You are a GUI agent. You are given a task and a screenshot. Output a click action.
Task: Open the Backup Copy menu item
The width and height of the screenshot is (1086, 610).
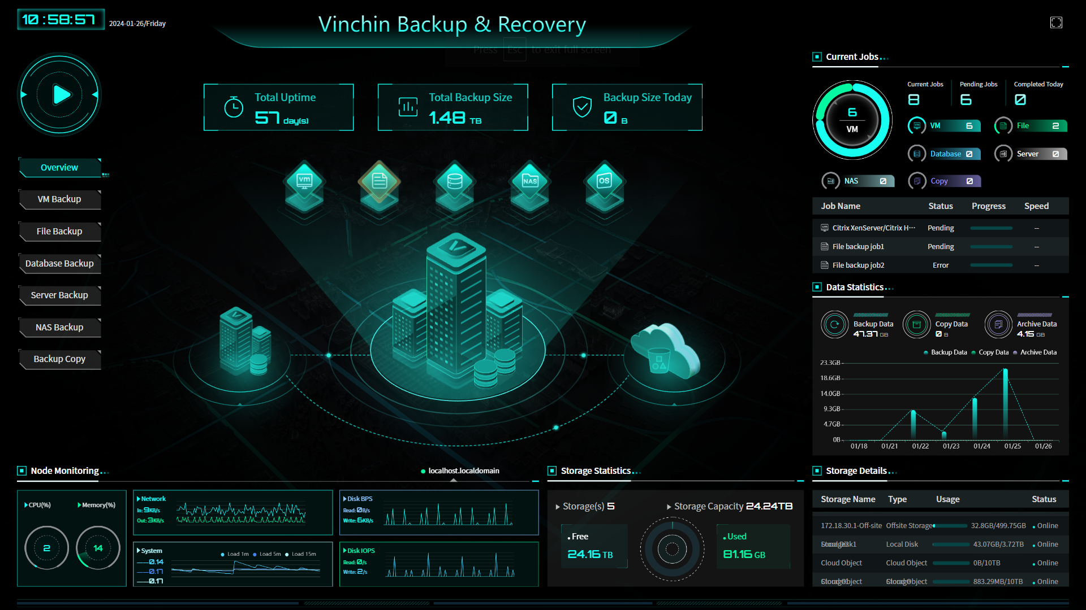[59, 359]
